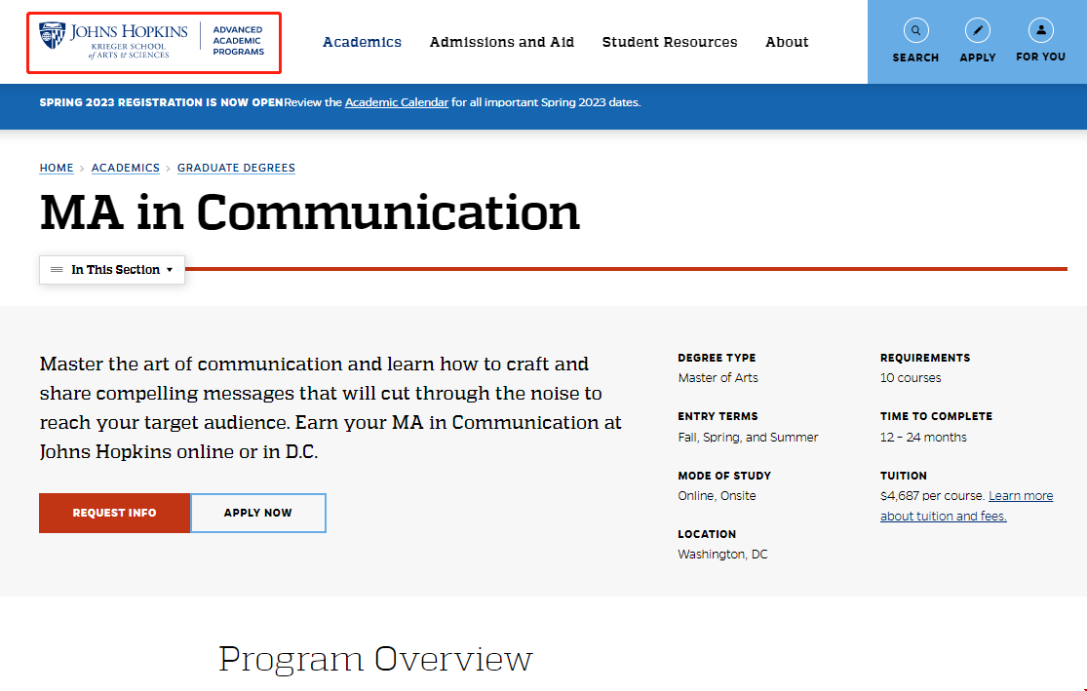
Task: Go to the Home breadcrumb
Action: [x=57, y=168]
